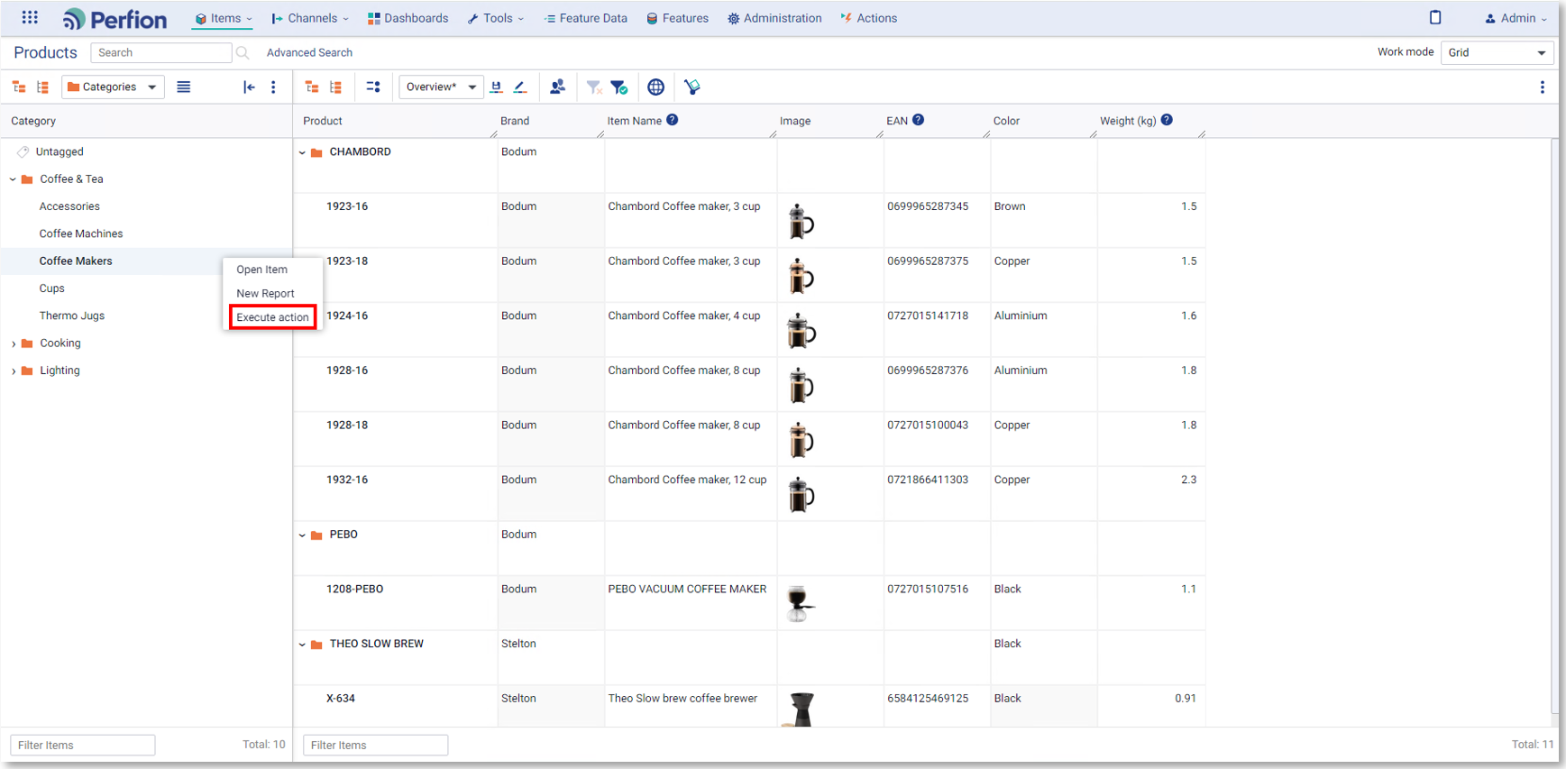This screenshot has width=1566, height=769.
Task: Open the app launcher grid icon
Action: click(x=30, y=17)
